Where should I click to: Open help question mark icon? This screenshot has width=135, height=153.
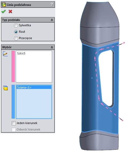pyautogui.click(x=52, y=4)
